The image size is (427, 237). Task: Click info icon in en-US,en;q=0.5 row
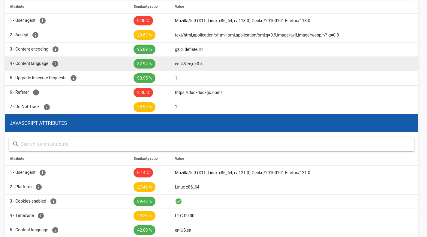pyautogui.click(x=55, y=64)
